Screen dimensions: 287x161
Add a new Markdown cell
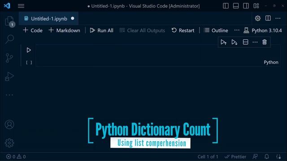coord(64,30)
